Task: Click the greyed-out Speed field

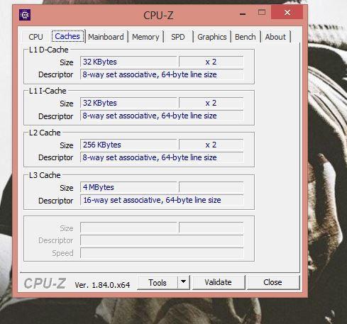Action: [x=162, y=253]
